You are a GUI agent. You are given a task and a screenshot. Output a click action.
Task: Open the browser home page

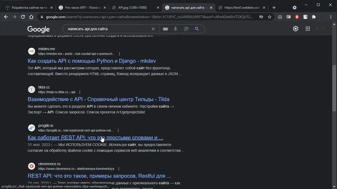(x=32, y=17)
